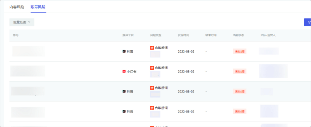This screenshot has width=311, height=127.
Task: Click the blurred sensitive-word tag in the 小红书 row
Action: (155, 74)
